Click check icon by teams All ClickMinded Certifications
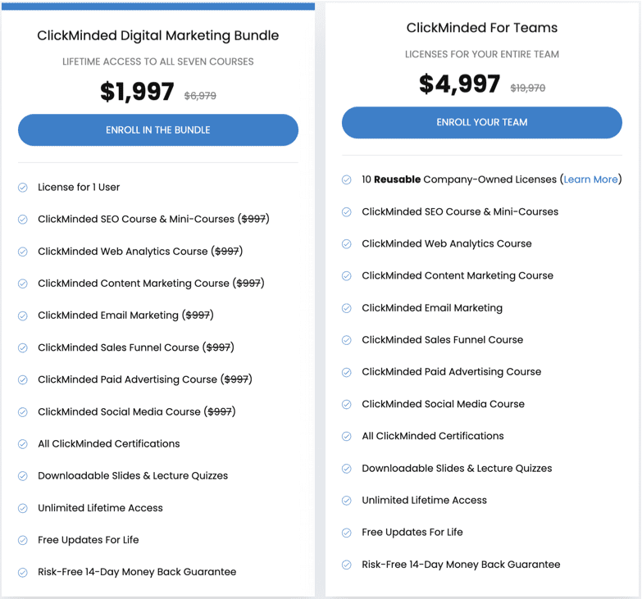The image size is (642, 599). click(347, 437)
